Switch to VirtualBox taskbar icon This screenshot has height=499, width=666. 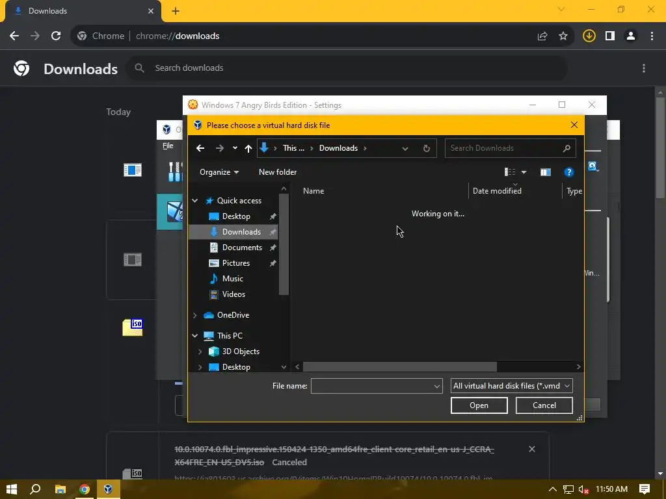click(x=108, y=489)
